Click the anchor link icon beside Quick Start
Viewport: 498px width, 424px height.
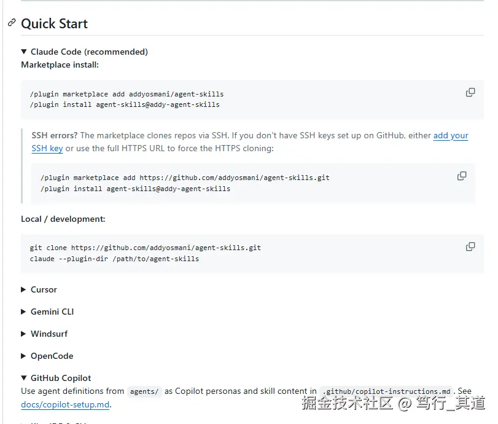pos(12,23)
